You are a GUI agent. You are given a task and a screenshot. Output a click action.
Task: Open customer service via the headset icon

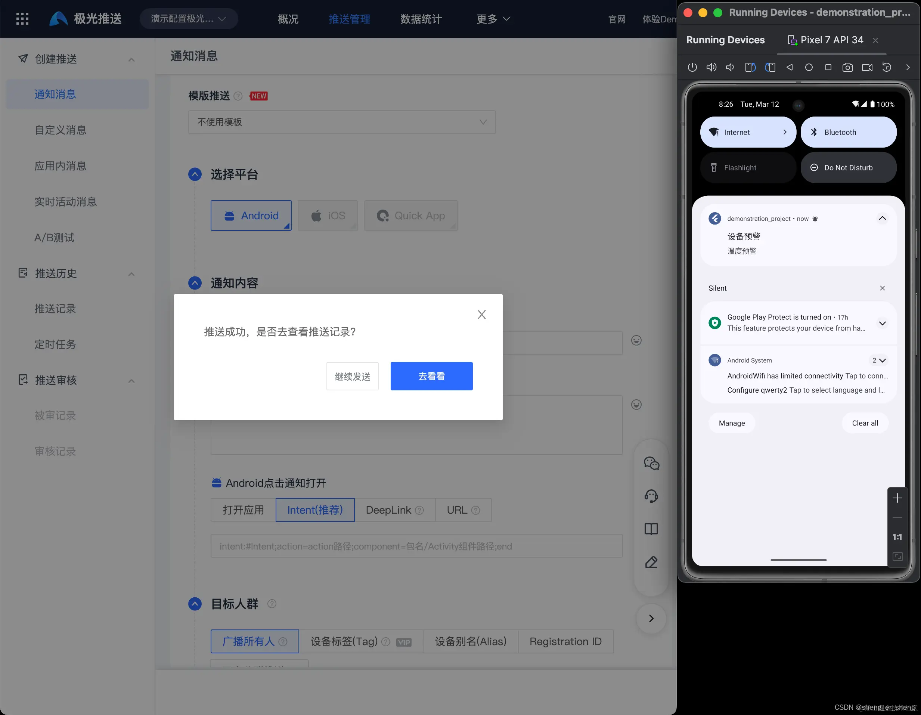coord(651,496)
